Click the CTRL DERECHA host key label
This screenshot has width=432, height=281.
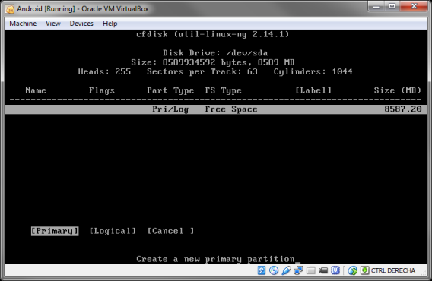click(x=393, y=270)
